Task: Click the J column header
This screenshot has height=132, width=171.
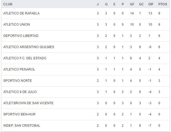Action: [x=98, y=4]
